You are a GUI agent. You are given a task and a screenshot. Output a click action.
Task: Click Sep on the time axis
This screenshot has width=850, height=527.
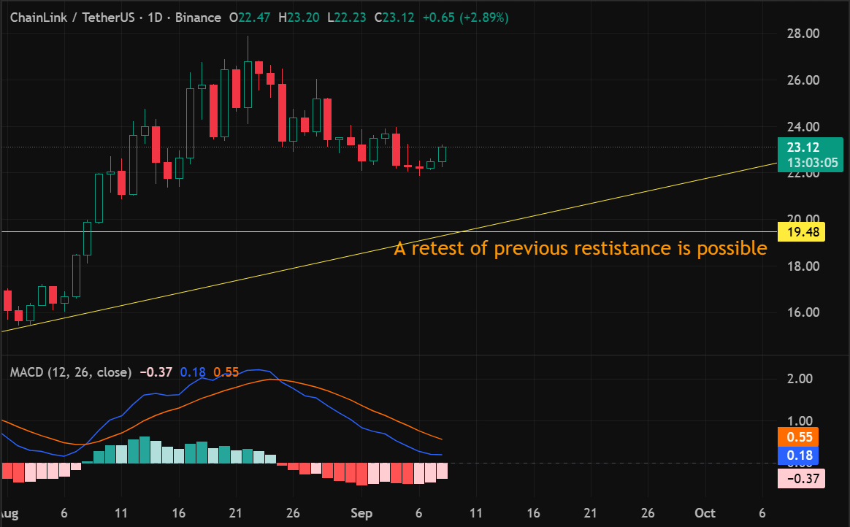(x=361, y=513)
